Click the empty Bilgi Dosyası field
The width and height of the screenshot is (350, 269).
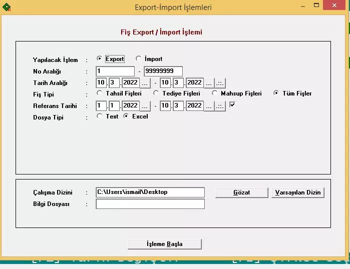tap(150, 204)
